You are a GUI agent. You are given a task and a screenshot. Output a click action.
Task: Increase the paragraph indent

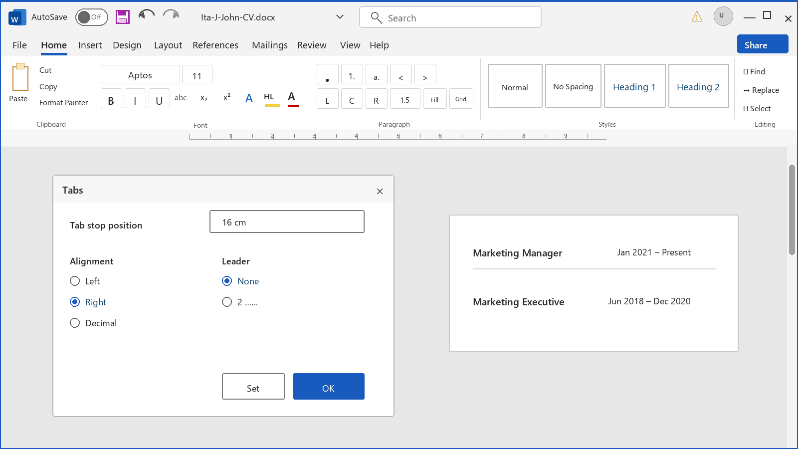pyautogui.click(x=425, y=74)
